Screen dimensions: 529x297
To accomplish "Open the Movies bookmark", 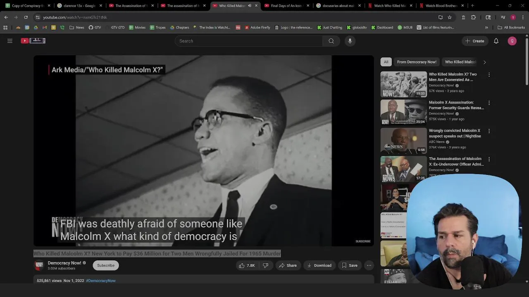I will pos(137,28).
